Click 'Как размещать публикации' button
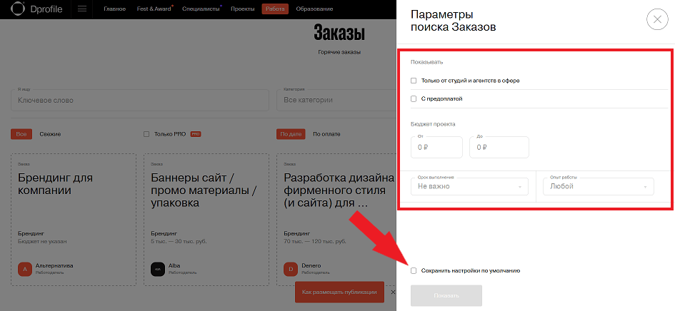This screenshot has height=311, width=675. click(339, 292)
